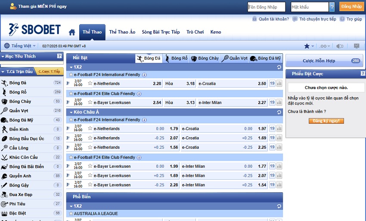This screenshot has width=366, height=221.
Task: Open the Cược Hỗn Hợp mix parlay button
Action: (x=325, y=61)
